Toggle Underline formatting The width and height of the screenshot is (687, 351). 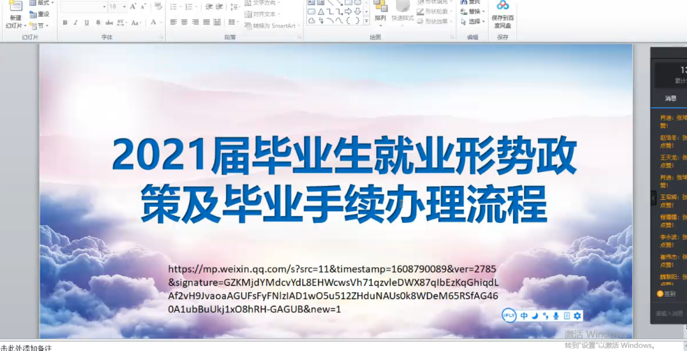[87, 23]
